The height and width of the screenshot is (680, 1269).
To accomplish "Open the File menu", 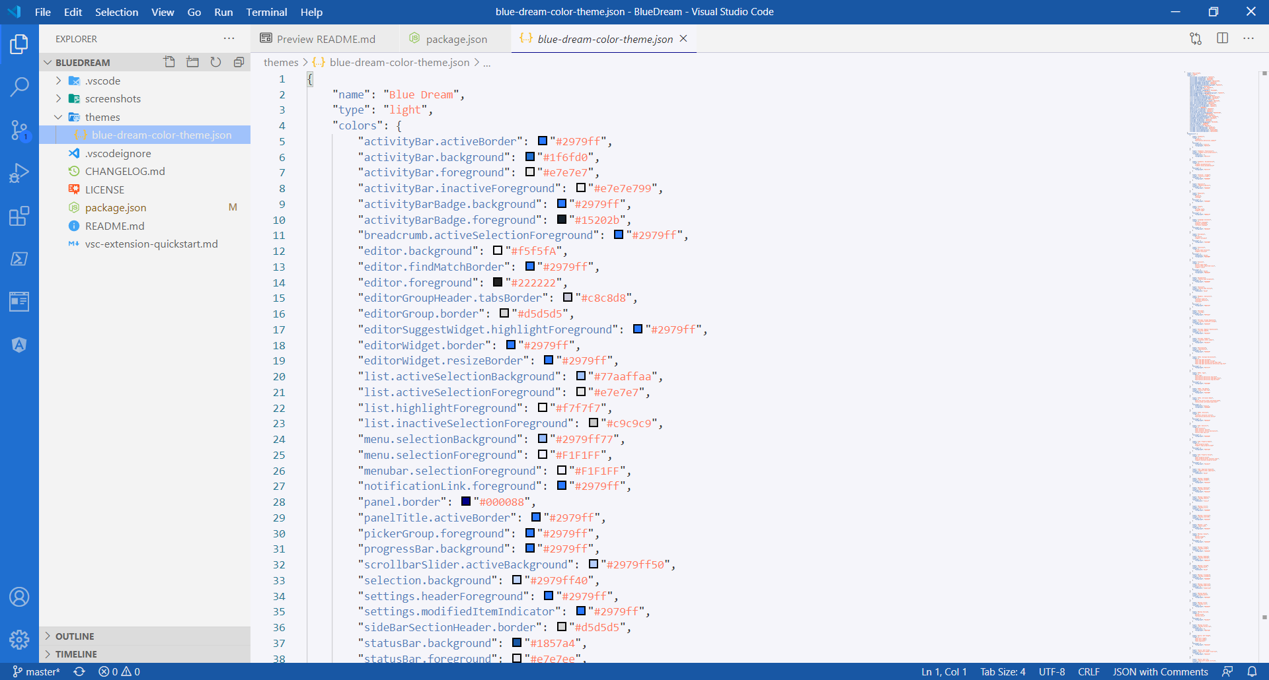I will click(43, 12).
